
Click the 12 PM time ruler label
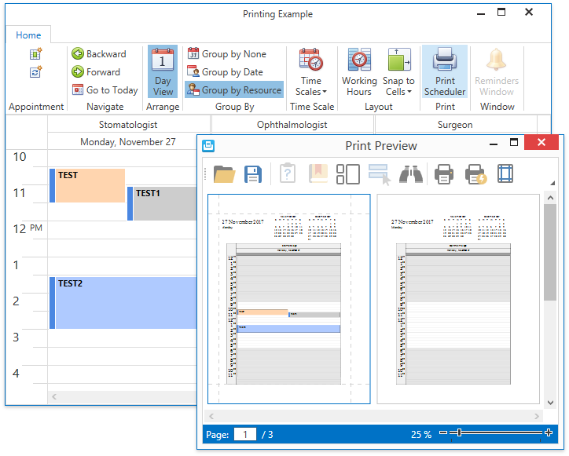point(28,228)
